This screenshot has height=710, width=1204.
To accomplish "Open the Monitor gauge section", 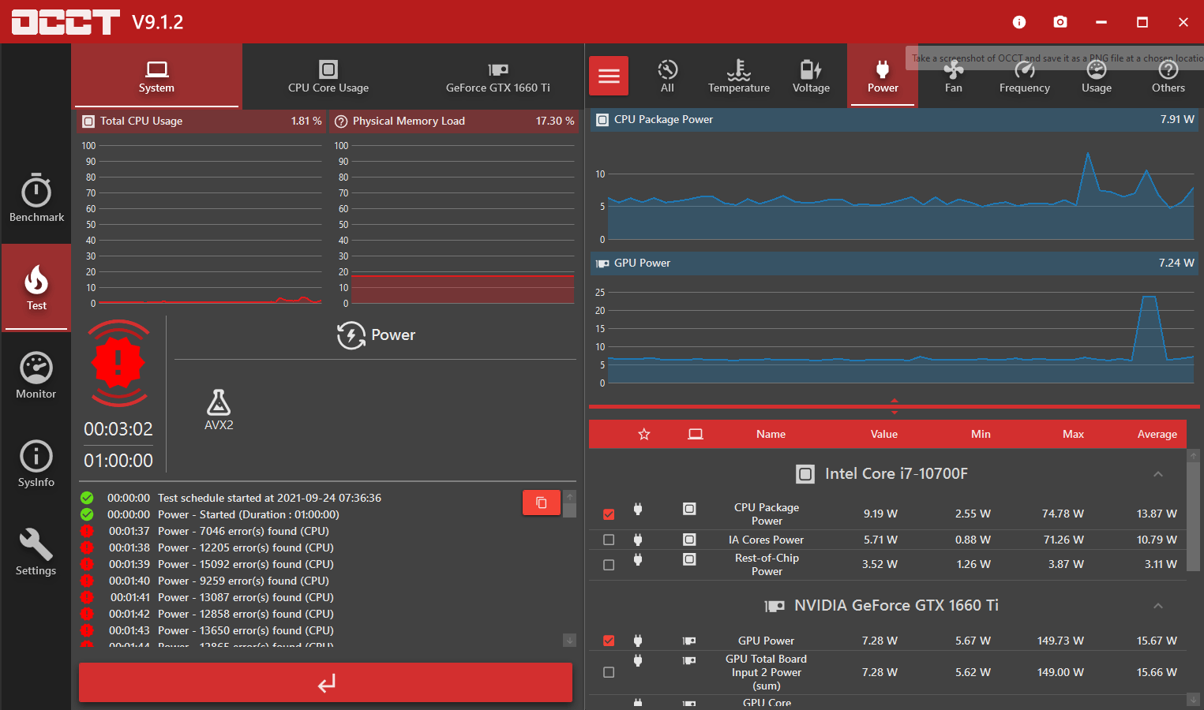I will pyautogui.click(x=36, y=376).
